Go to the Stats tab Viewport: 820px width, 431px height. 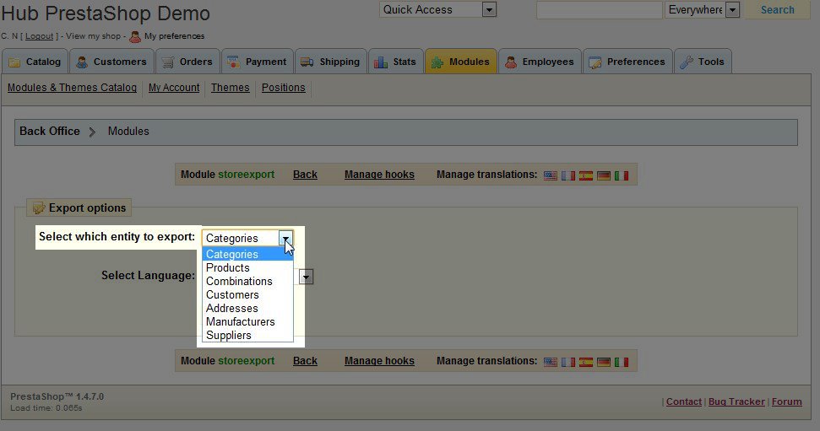(395, 62)
